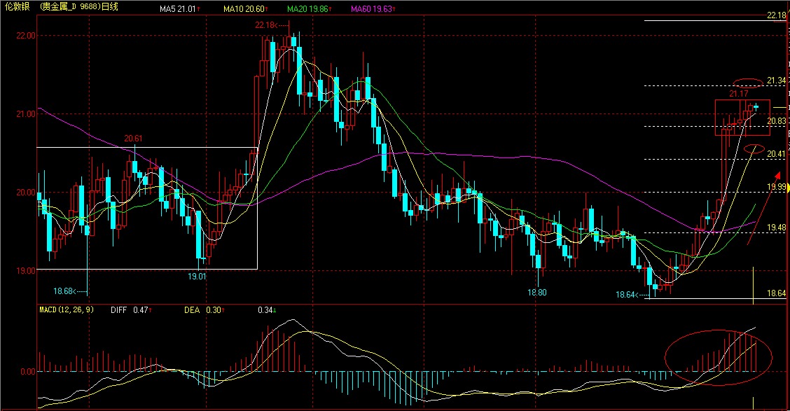Select the MA5 21.01 indicator label

(x=179, y=10)
